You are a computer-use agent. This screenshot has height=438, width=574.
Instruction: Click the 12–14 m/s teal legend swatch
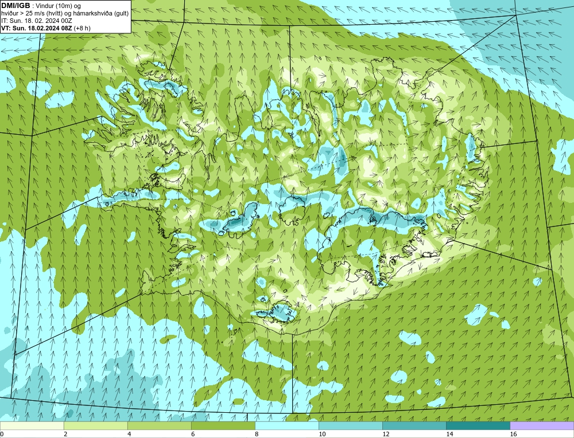click(x=414, y=425)
